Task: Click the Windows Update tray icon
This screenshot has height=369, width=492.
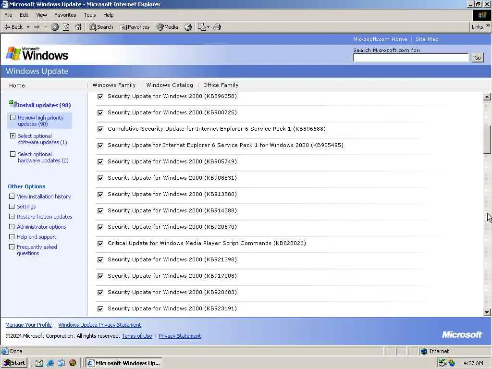Action: click(x=452, y=363)
